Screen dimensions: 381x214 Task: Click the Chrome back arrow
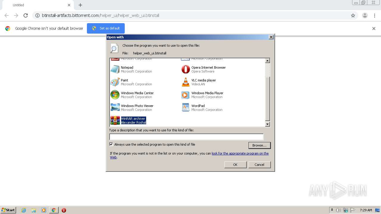pos(7,15)
